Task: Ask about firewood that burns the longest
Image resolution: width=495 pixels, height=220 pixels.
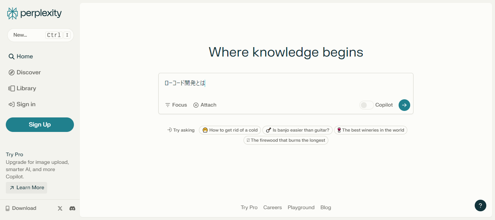Action: tap(286, 140)
